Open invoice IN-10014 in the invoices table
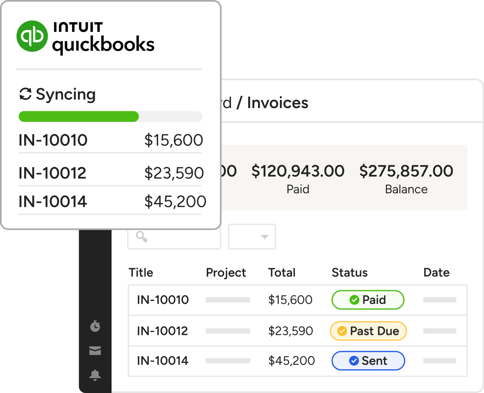The width and height of the screenshot is (484, 393). (x=163, y=361)
